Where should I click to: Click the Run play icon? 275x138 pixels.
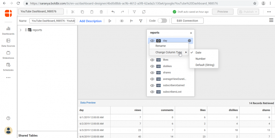[x=110, y=21]
